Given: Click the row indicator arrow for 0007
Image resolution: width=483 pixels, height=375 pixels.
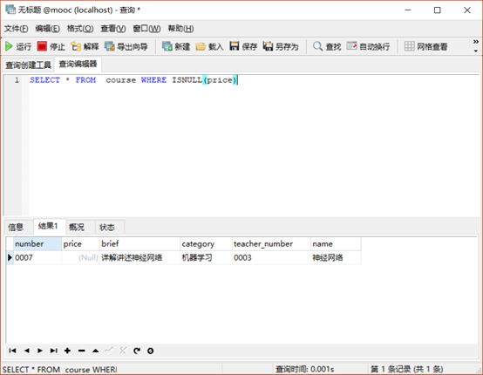Looking at the screenshot, I should tap(10, 257).
